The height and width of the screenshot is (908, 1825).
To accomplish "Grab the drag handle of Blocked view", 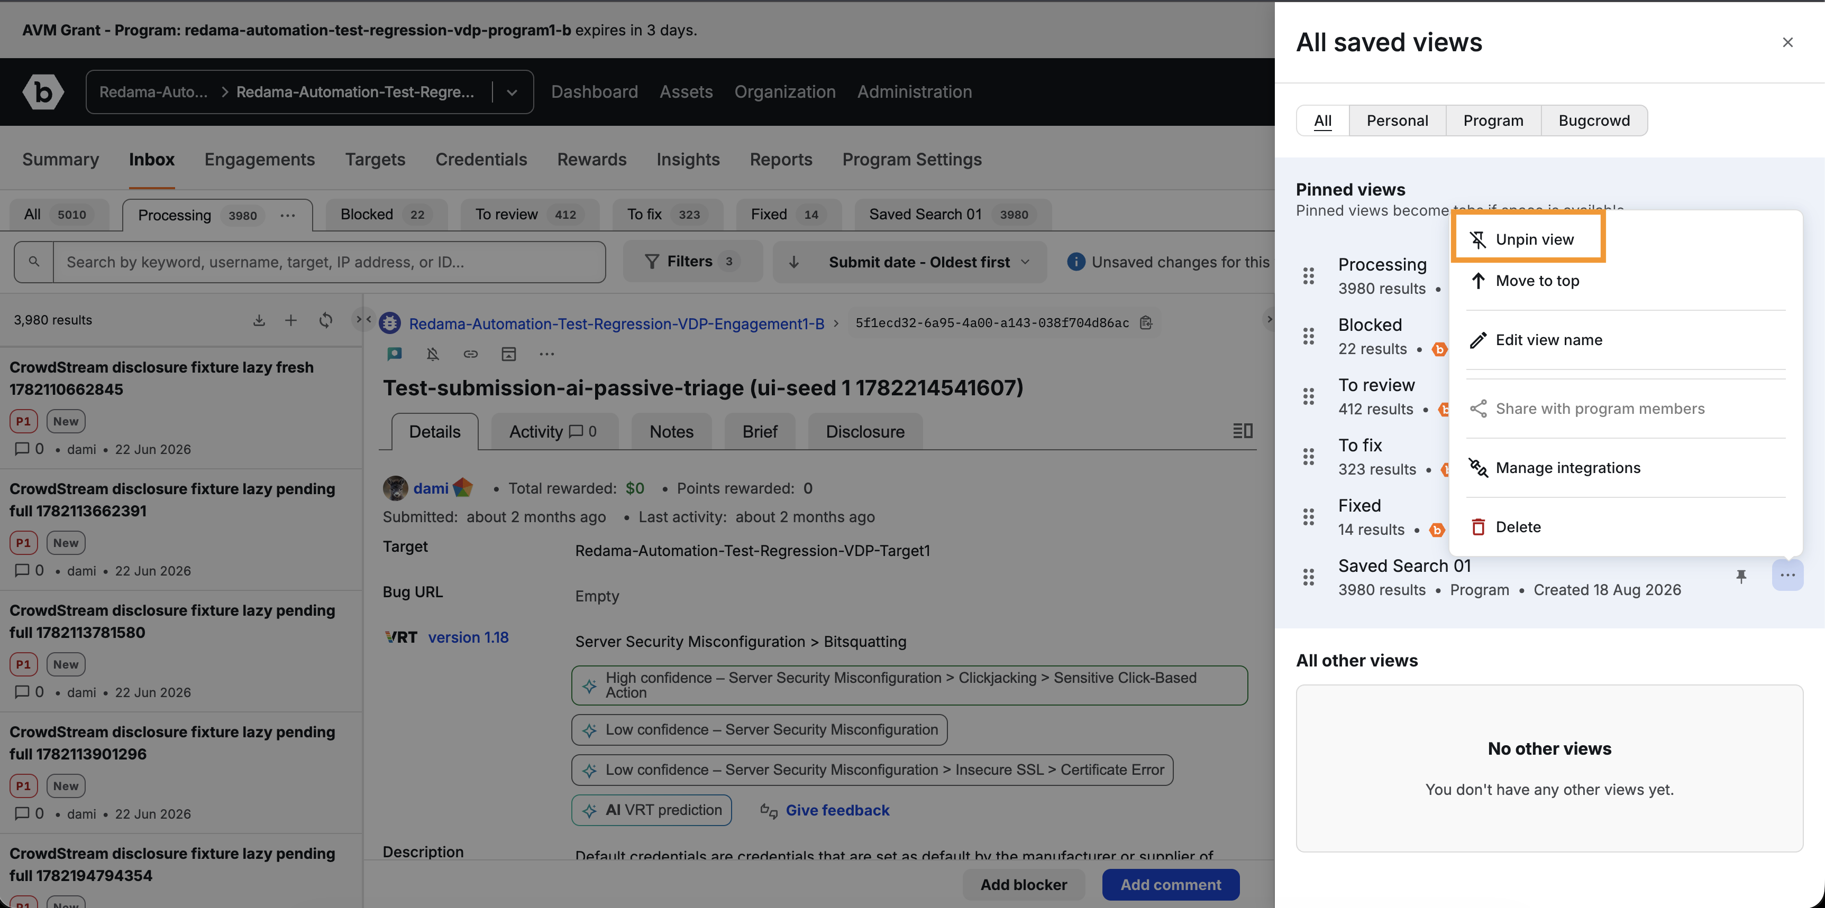I will (x=1309, y=336).
